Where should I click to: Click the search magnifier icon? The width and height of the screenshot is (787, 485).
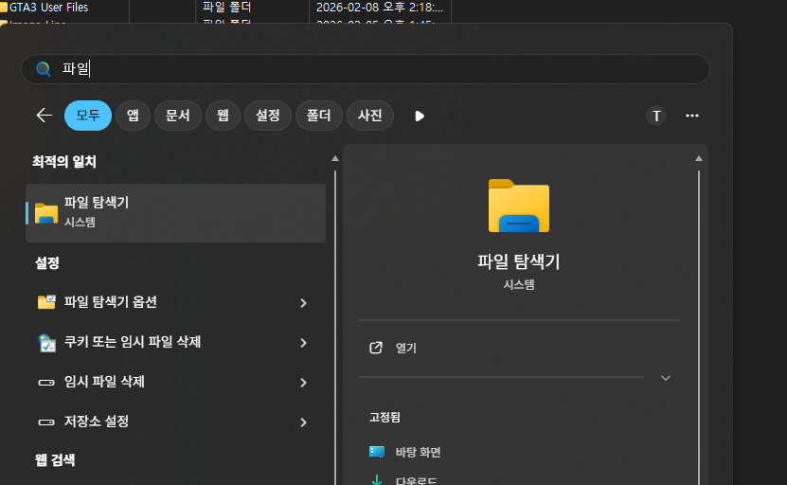(x=44, y=69)
